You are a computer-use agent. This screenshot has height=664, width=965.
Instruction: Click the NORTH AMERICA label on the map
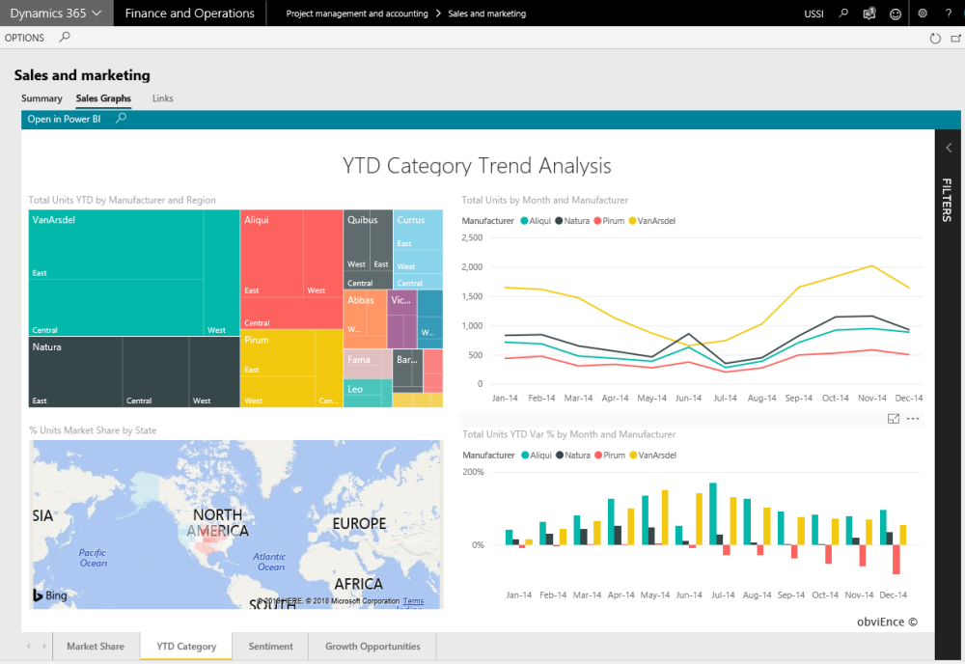coord(218,522)
